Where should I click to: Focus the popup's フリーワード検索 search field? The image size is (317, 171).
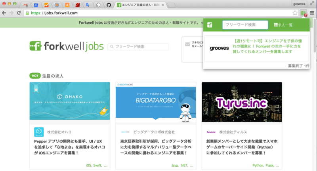(245, 25)
